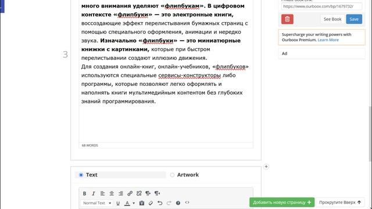Image resolution: width=372 pixels, height=209 pixels.
Task: Select the Artwork page type radio
Action: (172, 175)
